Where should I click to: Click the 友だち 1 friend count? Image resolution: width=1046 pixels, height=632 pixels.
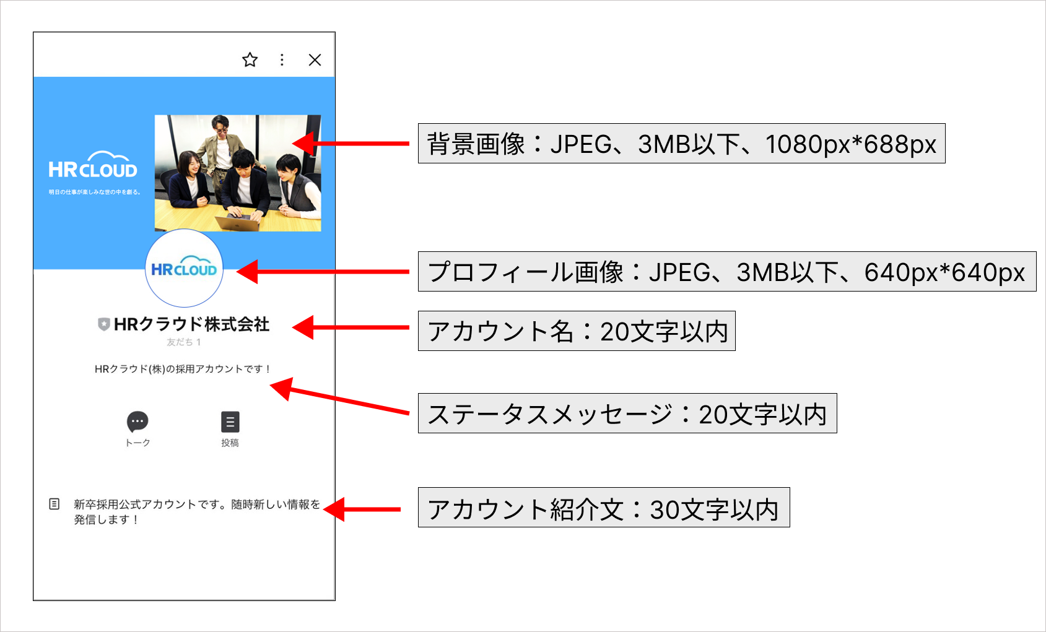click(x=183, y=342)
